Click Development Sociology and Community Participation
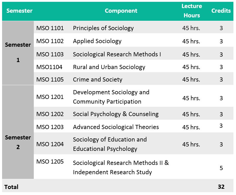 tap(111, 97)
